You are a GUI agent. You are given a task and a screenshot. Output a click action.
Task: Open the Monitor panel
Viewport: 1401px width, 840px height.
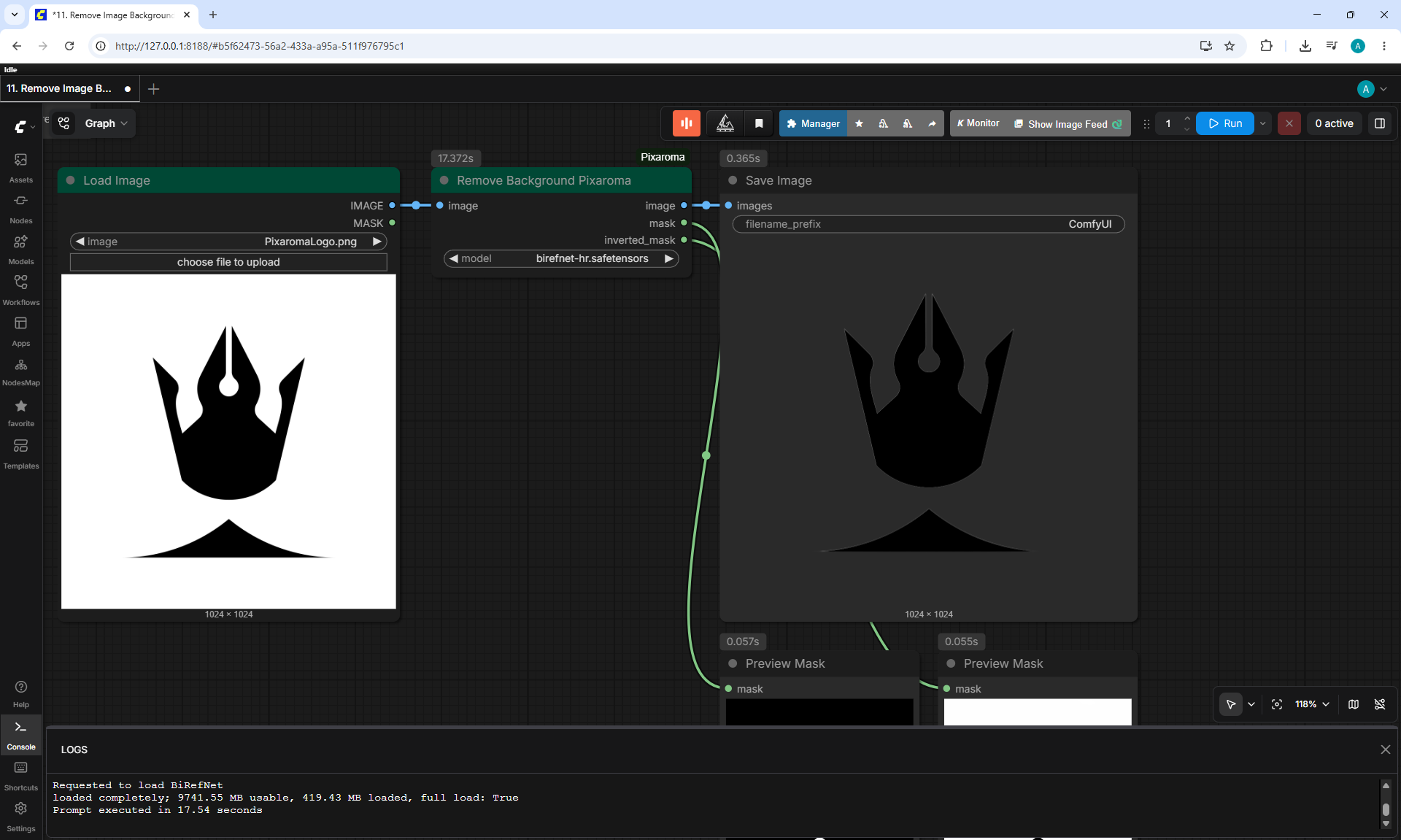[x=978, y=123]
